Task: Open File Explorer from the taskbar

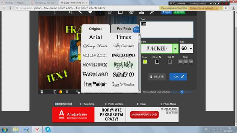Action: tap(16, 130)
